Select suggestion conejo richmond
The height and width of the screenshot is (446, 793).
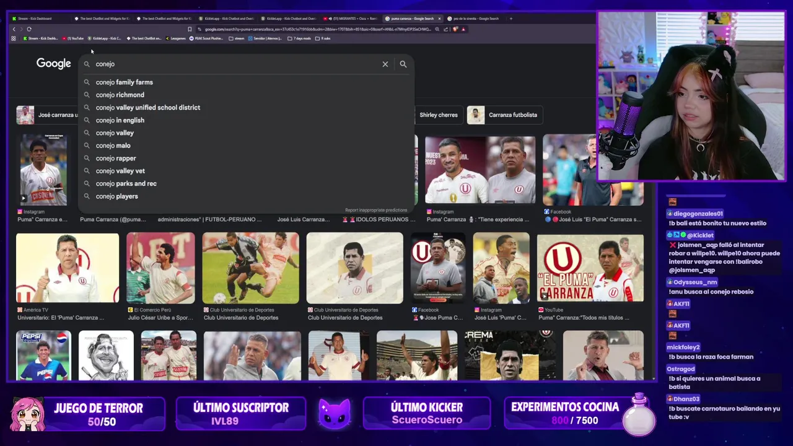[x=246, y=95]
